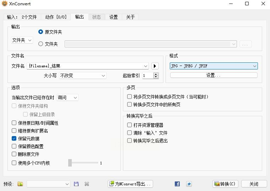Check 将多页文件转换成多页文件 option
This screenshot has width=270, height=191.
129,96
